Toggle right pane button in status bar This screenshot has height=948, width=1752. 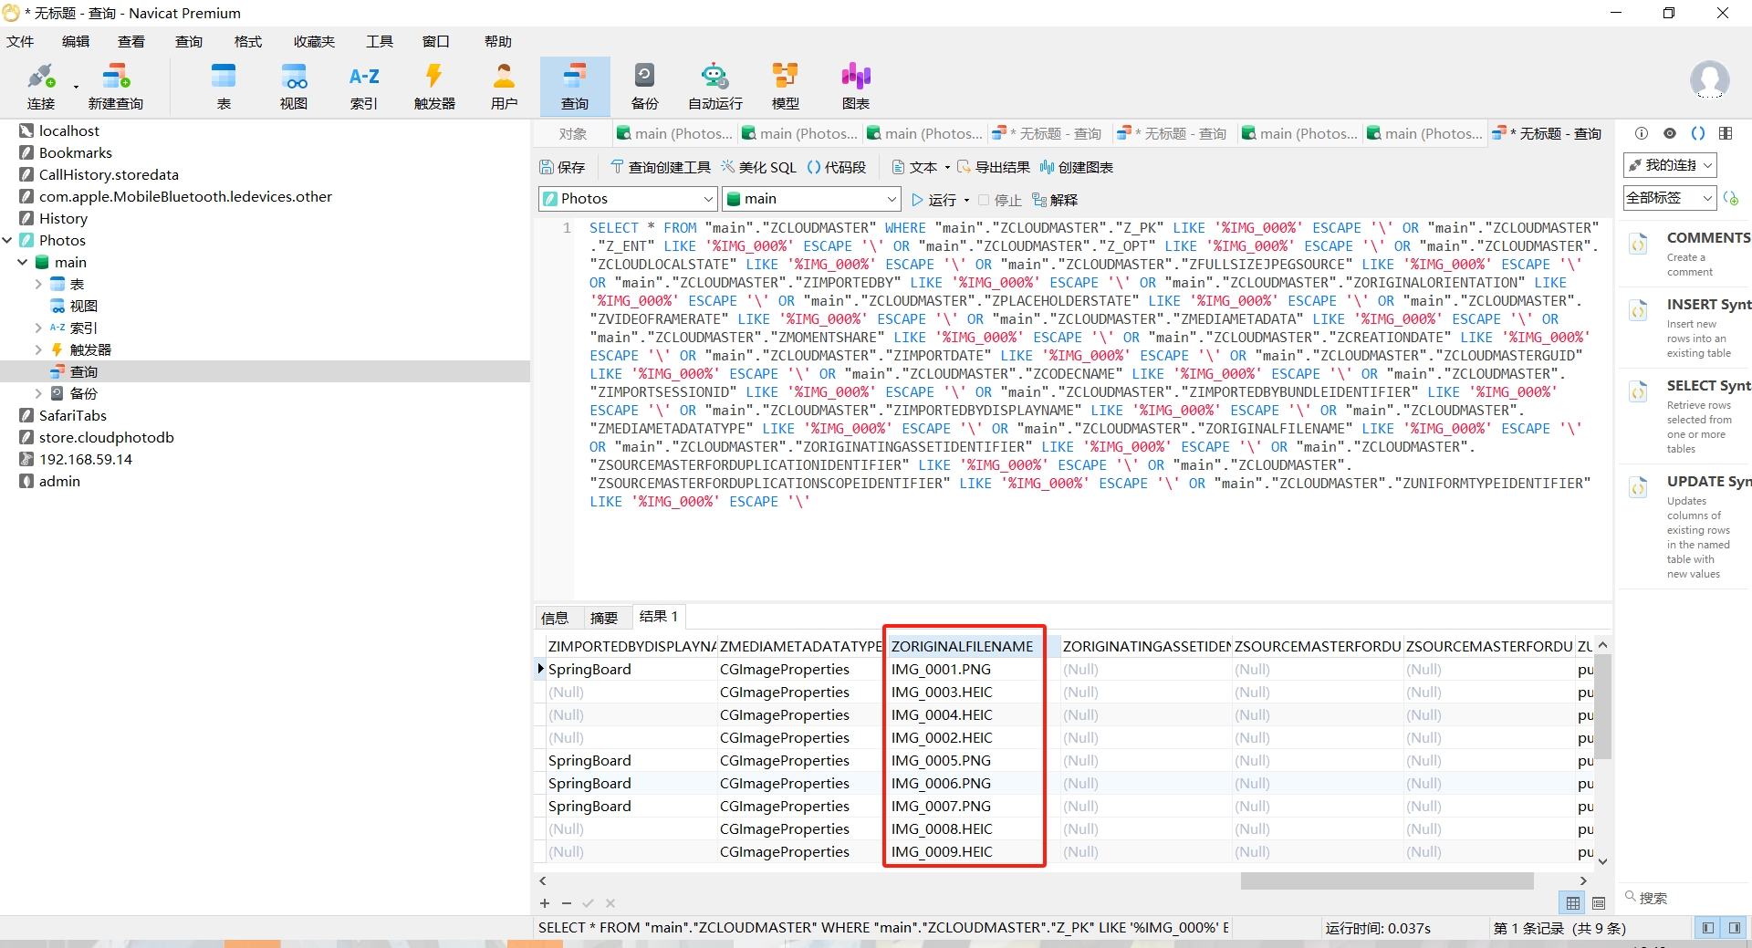click(1734, 928)
